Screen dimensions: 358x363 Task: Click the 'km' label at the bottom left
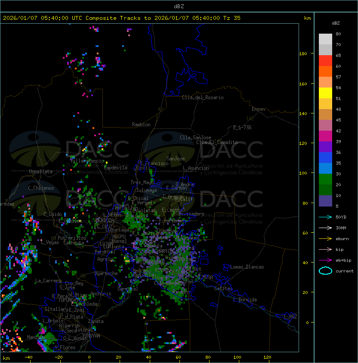6,358
